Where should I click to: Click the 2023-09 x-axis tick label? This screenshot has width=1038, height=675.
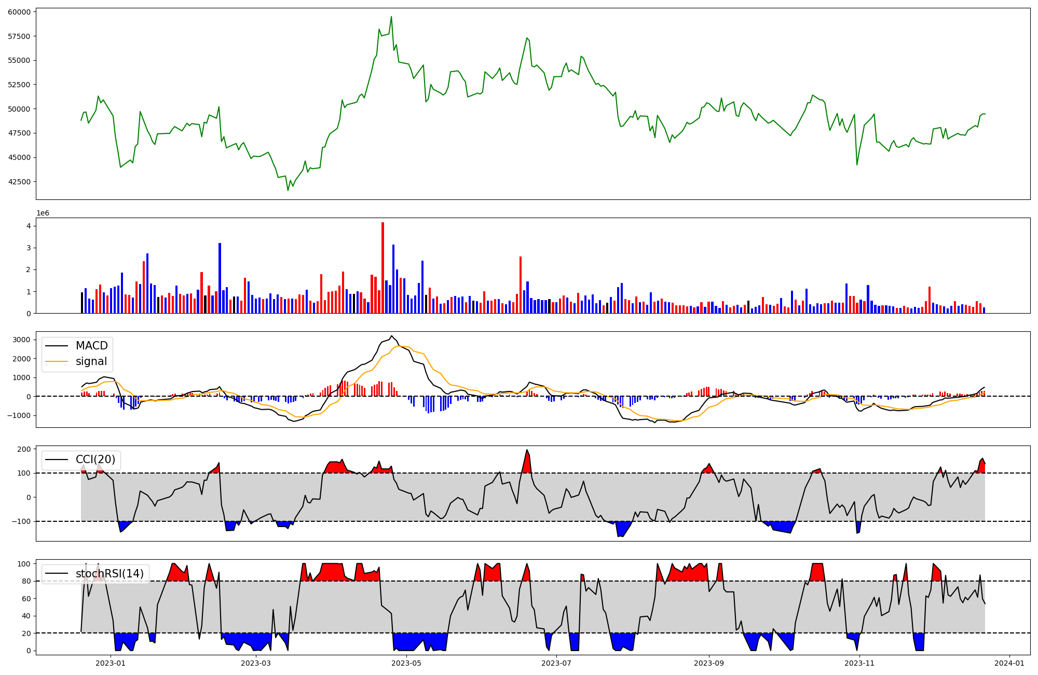pyautogui.click(x=708, y=663)
